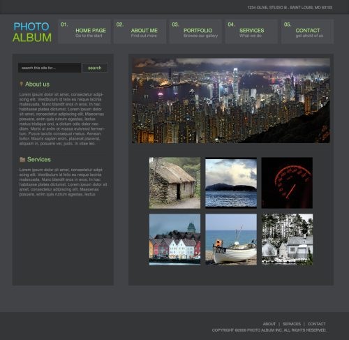Click the CONTACT footer link
The width and height of the screenshot is (349, 340).
coord(317,324)
